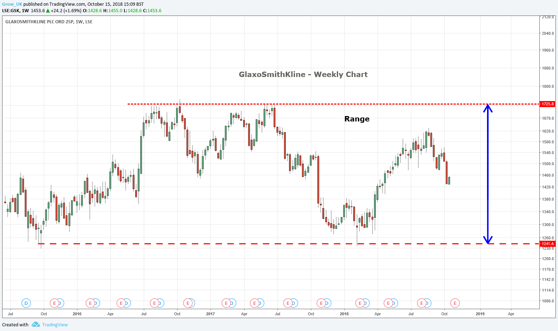Click the red 1725.8 resistance price label
The image size is (558, 331).
(x=548, y=104)
